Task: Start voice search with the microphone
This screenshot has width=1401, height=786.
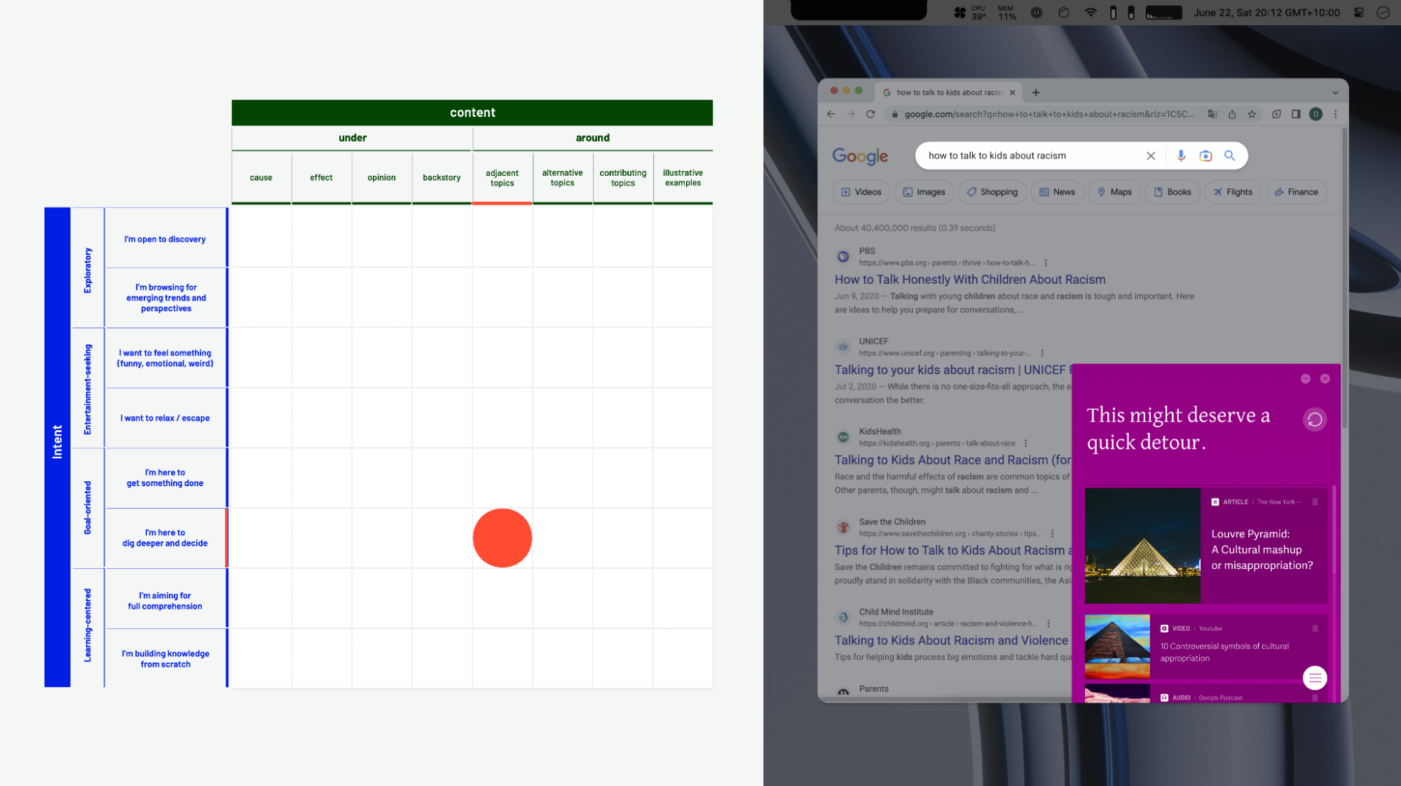Action: coord(1181,156)
